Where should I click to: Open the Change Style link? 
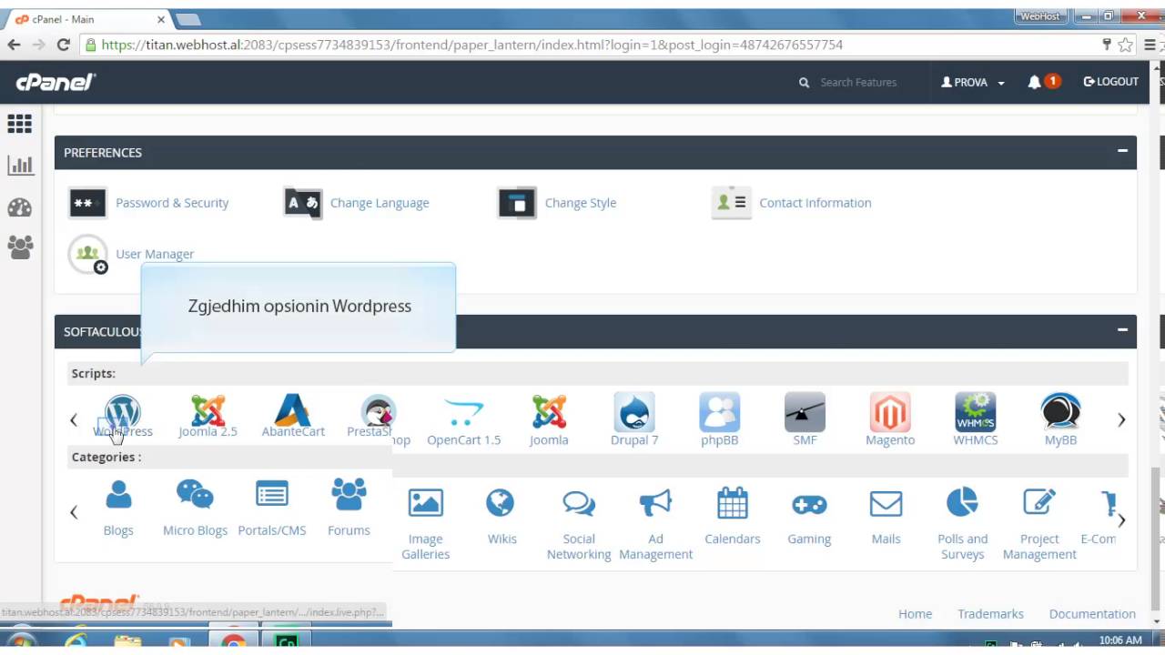pyautogui.click(x=581, y=203)
